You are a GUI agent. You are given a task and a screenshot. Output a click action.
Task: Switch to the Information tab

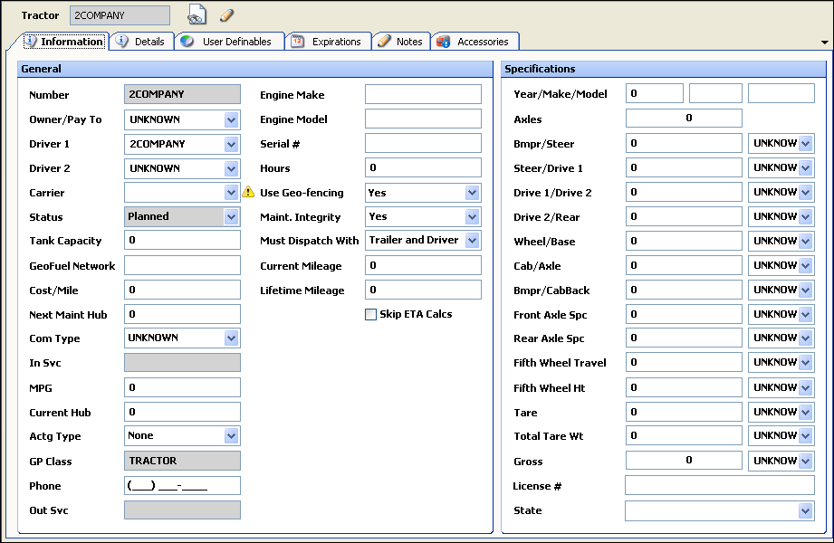coord(63,42)
